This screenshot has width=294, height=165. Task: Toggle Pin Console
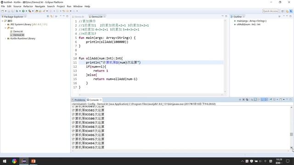pyautogui.click(x=271, y=99)
